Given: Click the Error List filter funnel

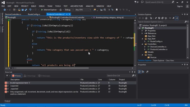Looking at the screenshot, I should pyautogui.click(x=7, y=76).
